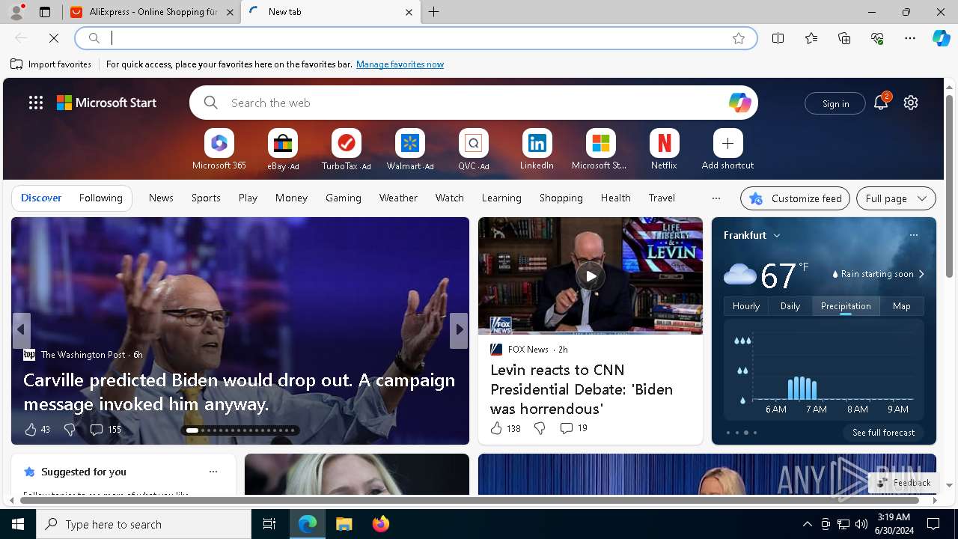Open the eBay ad shortcut
The image size is (958, 539).
[x=283, y=143]
